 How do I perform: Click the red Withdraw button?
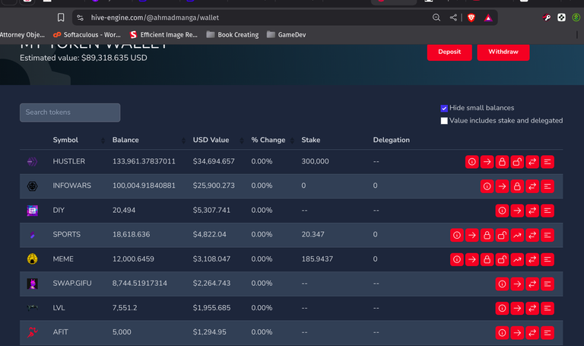pos(503,52)
